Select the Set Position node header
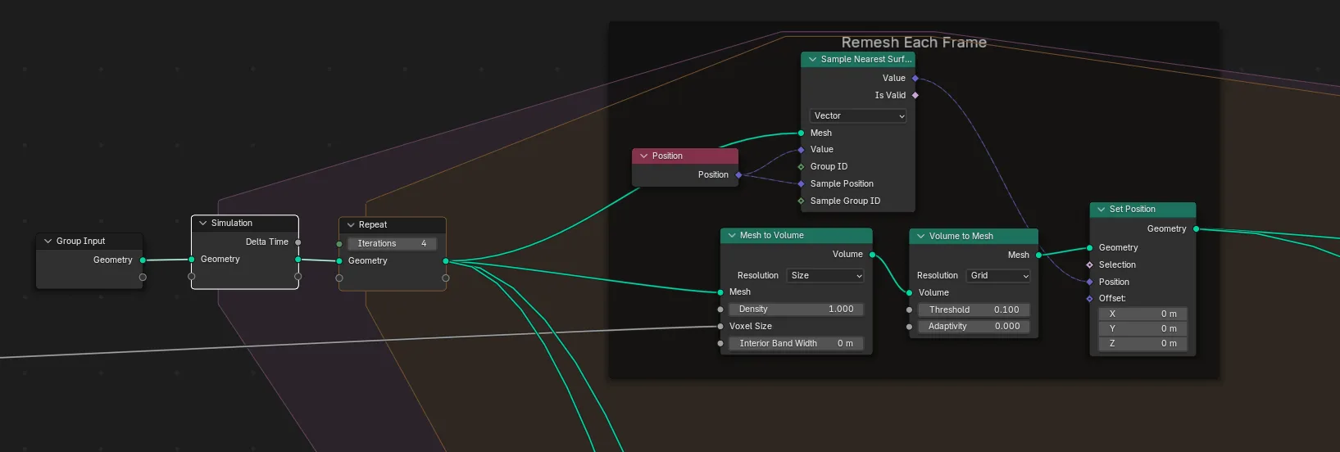 tap(1142, 209)
